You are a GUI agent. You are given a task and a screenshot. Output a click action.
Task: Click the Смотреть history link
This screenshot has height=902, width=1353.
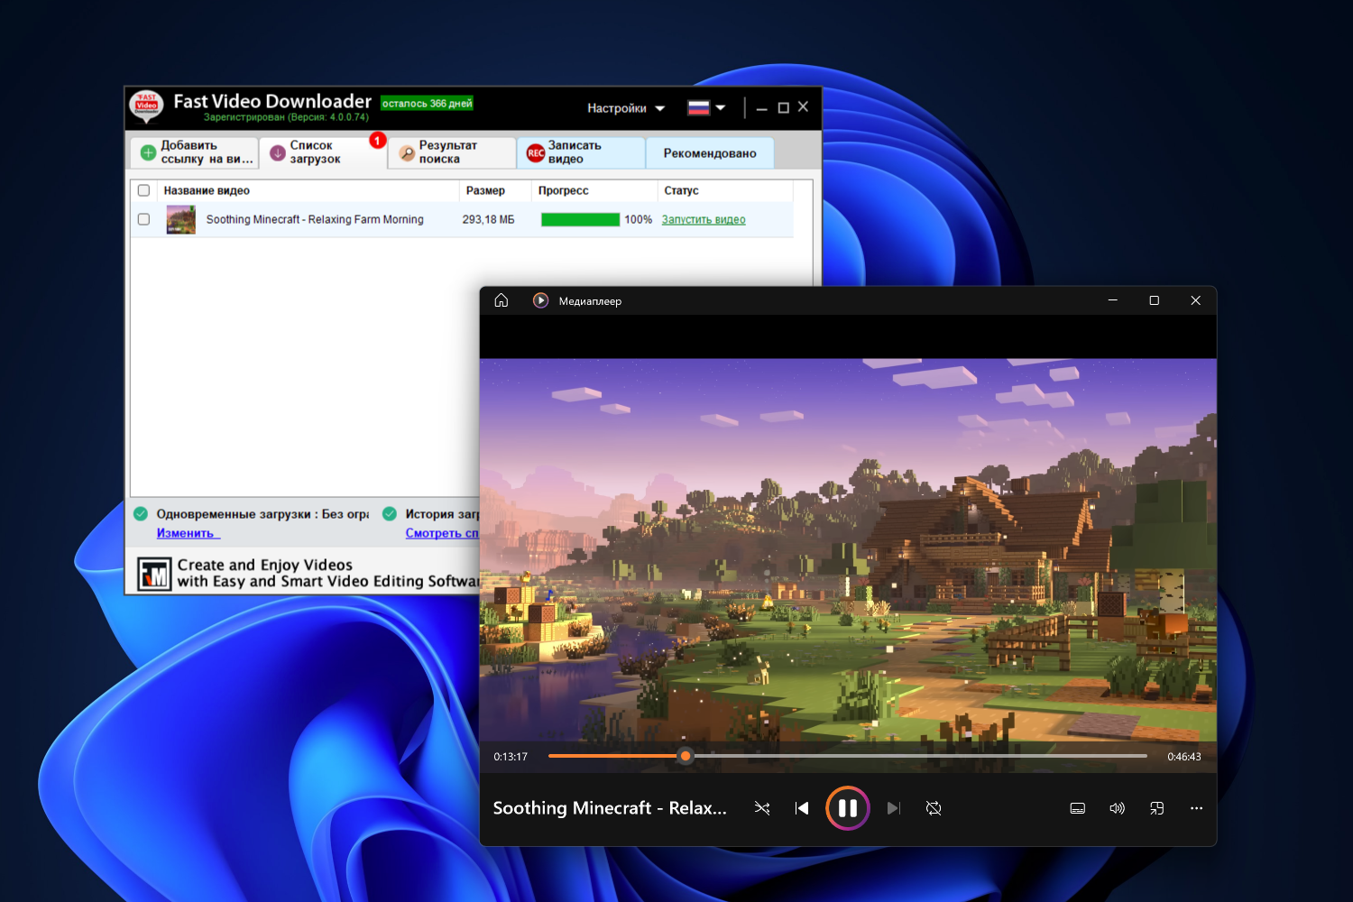pos(442,533)
